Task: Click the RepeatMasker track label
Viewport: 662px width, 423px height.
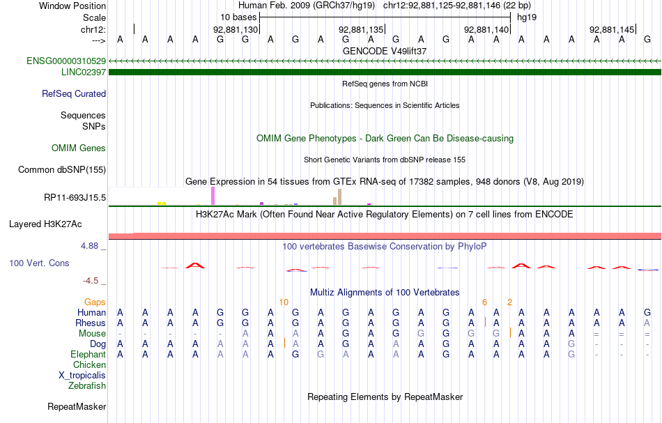Action: pyautogui.click(x=77, y=406)
